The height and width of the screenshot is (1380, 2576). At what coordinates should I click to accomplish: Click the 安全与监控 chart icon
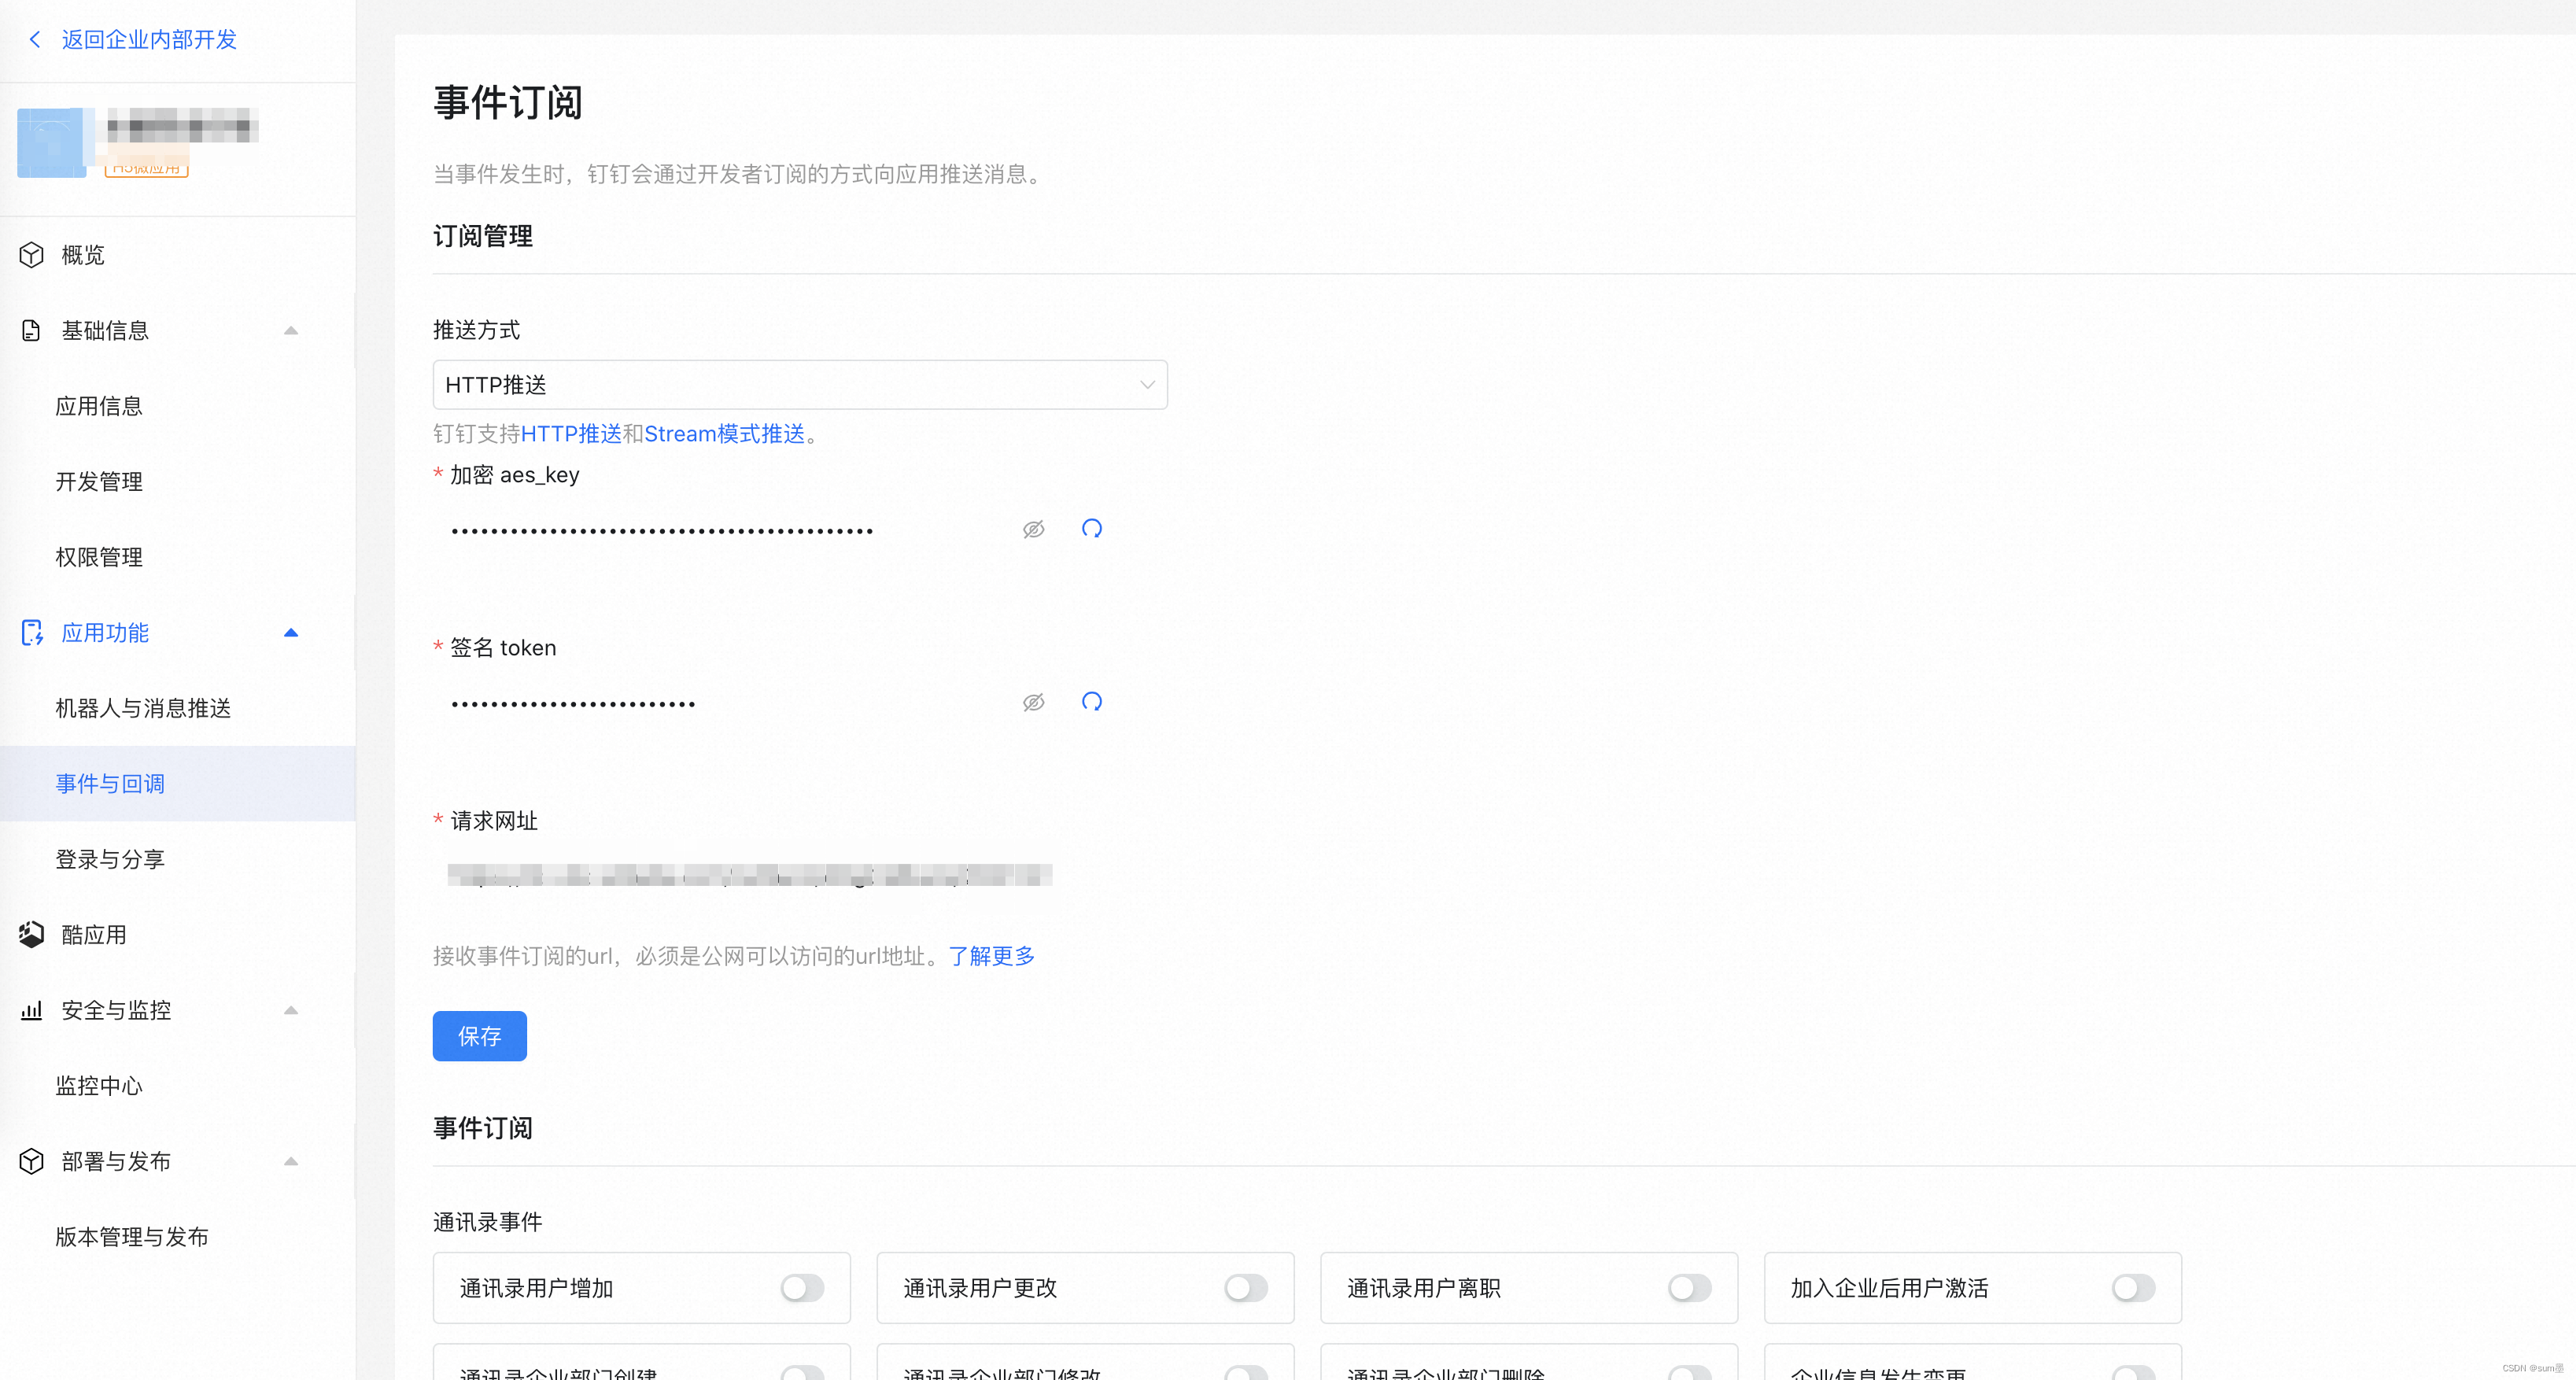[x=32, y=1010]
